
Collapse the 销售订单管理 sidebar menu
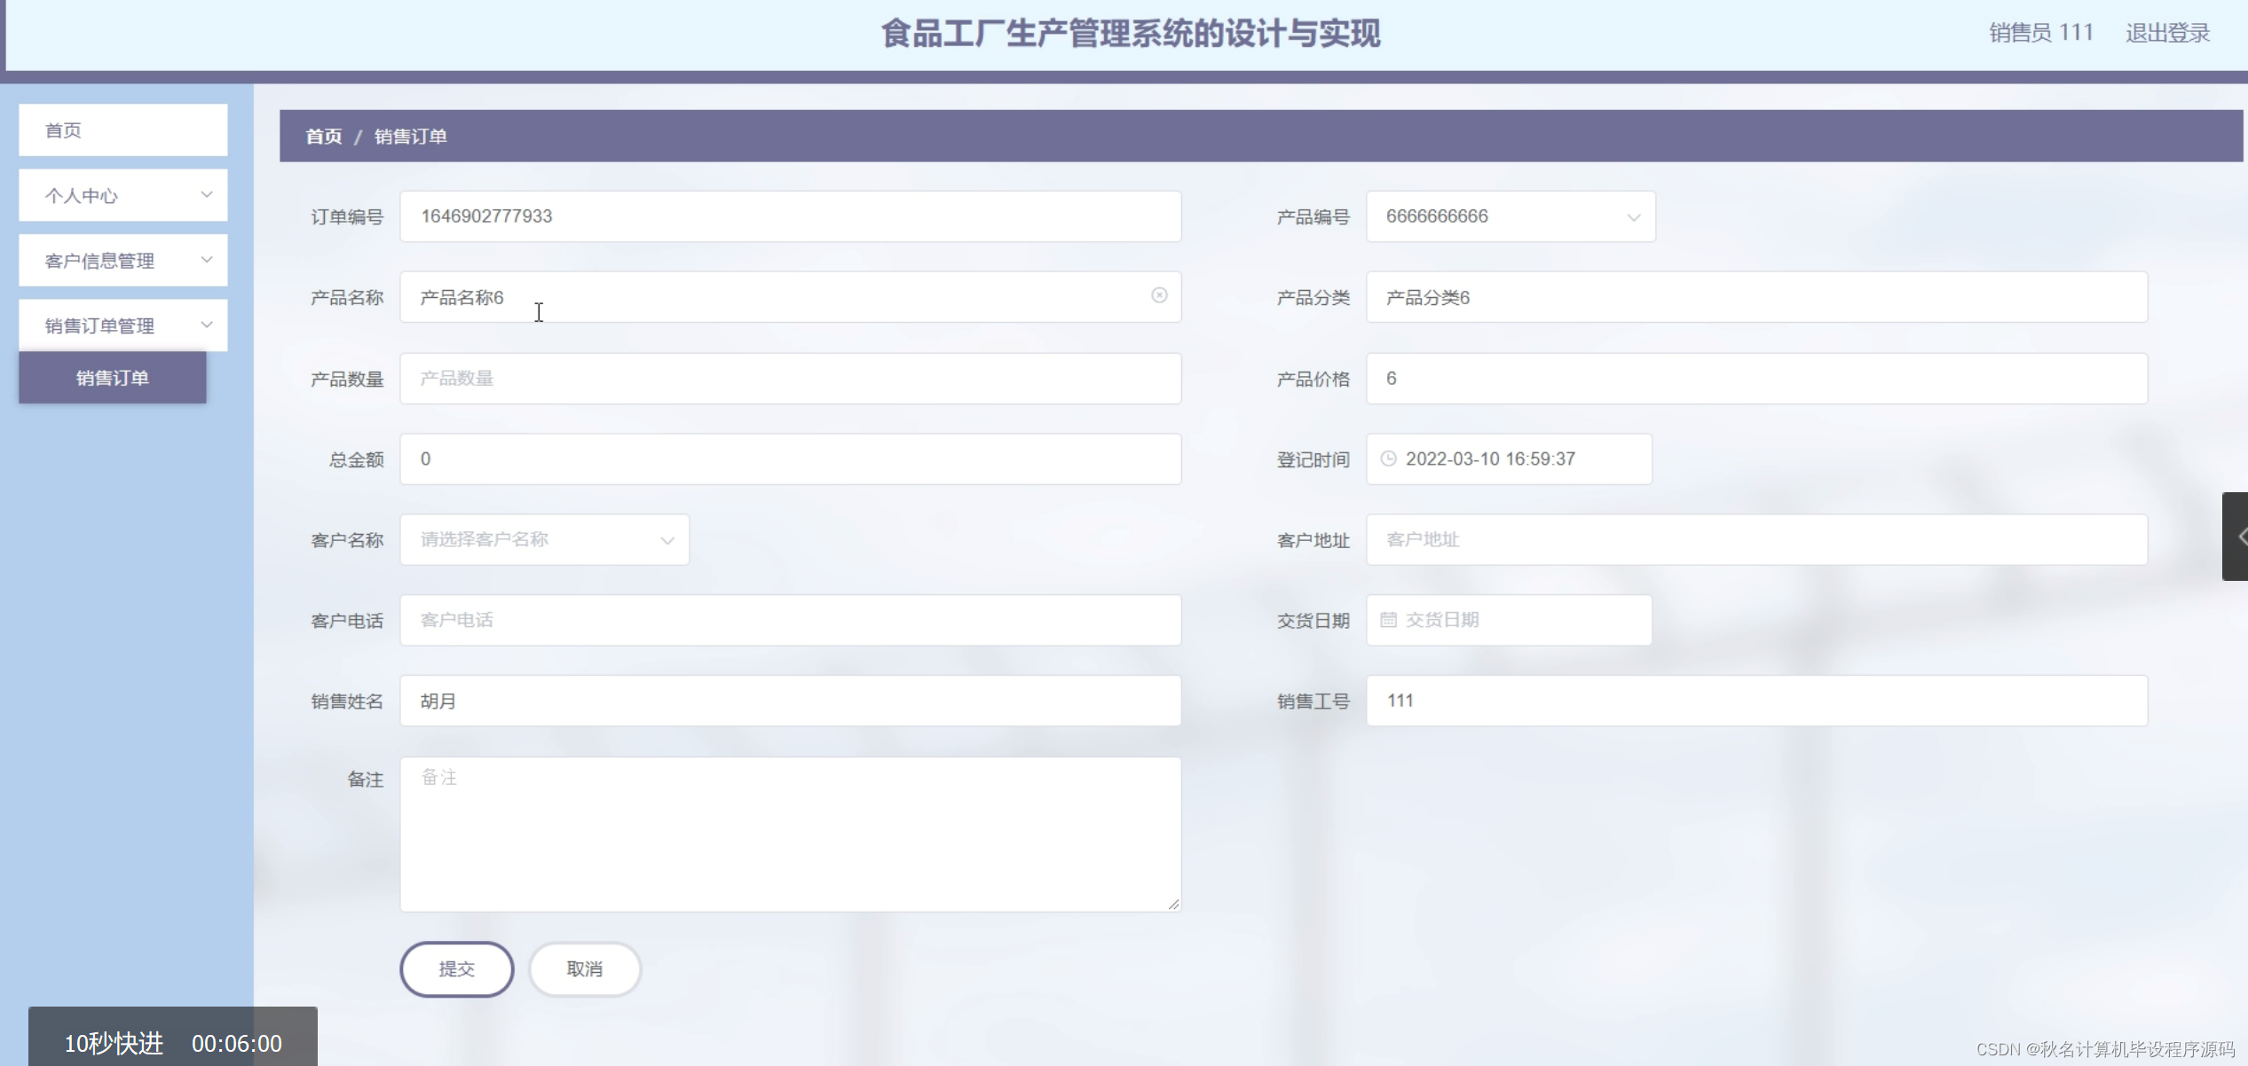[x=122, y=325]
